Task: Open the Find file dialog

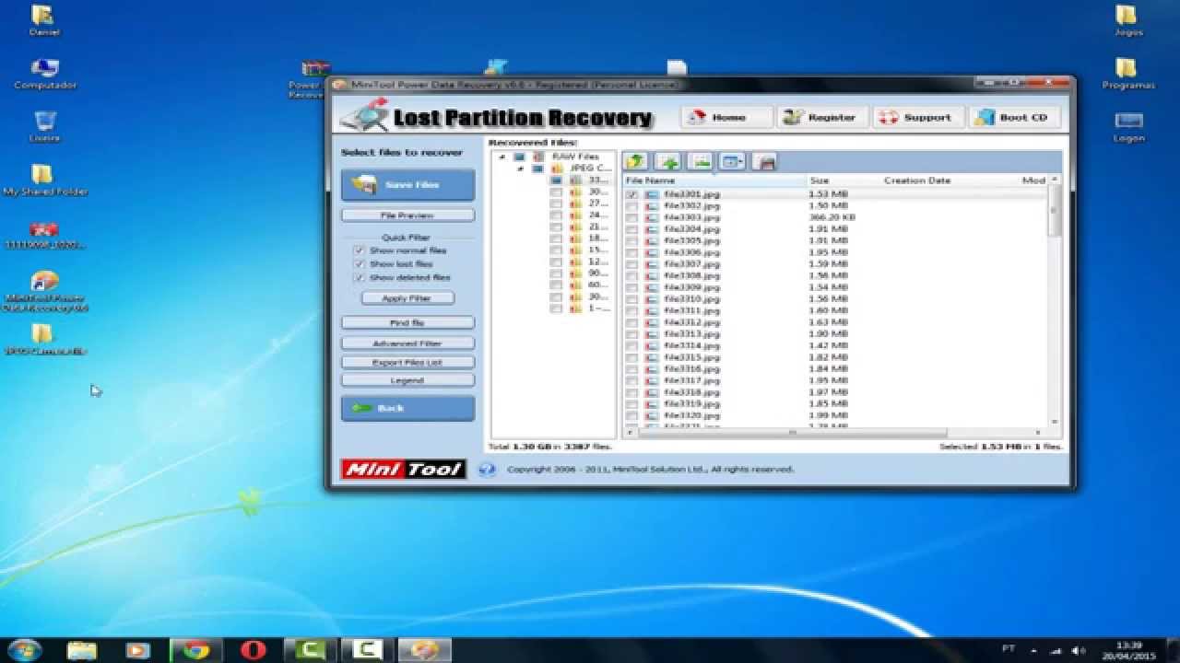Action: point(407,323)
